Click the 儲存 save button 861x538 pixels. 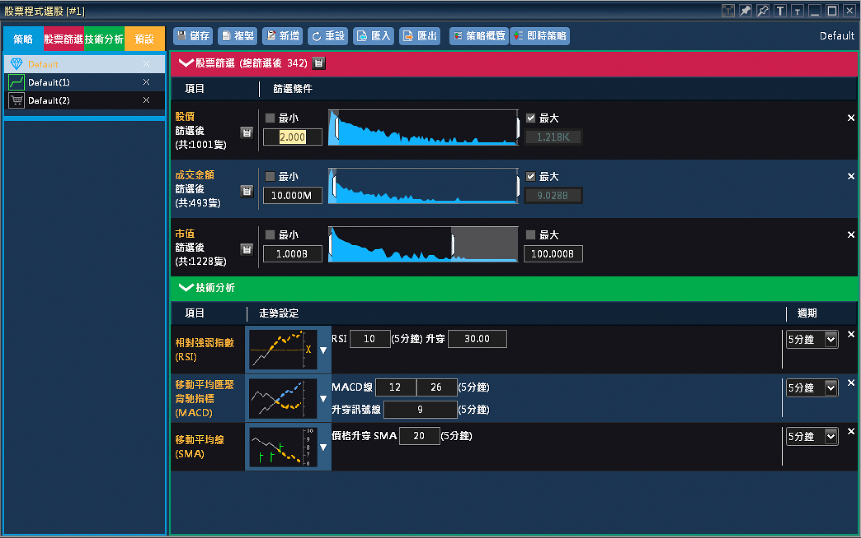click(193, 36)
